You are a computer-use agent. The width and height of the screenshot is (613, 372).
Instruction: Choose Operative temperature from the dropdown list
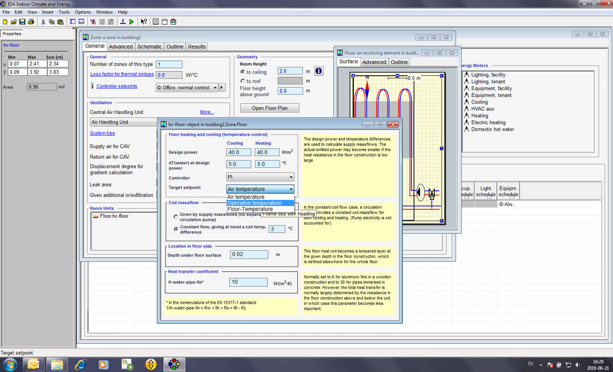point(254,203)
